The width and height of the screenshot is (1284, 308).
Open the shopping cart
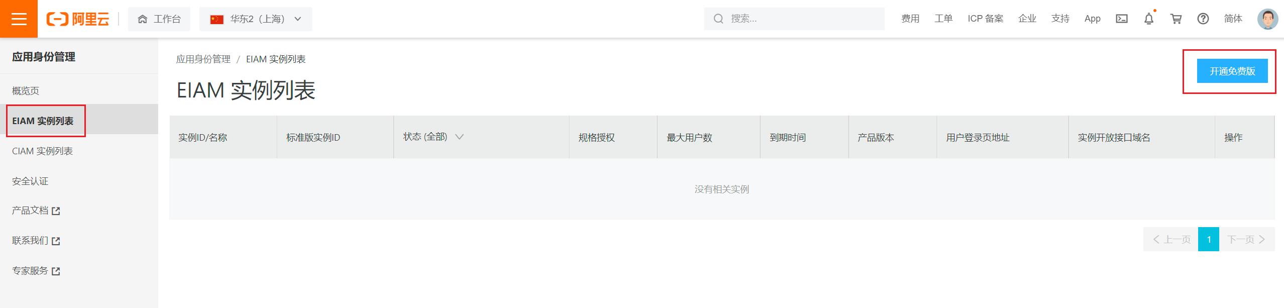tap(1176, 19)
